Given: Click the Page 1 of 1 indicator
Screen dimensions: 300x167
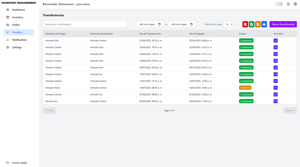Looking at the screenshot, I should 169,110.
